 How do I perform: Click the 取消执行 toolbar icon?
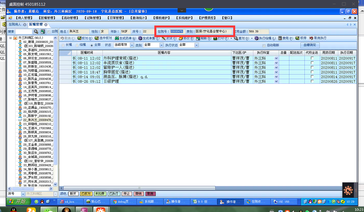311,38
